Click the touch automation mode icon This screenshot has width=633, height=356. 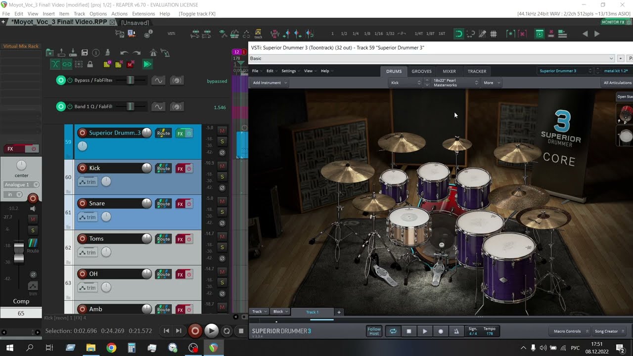258,34
